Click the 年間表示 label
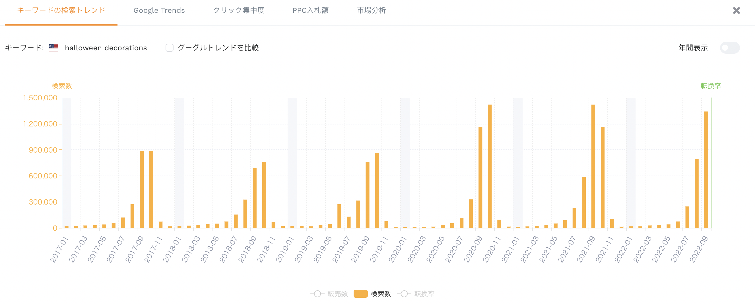The image size is (755, 304). coord(693,48)
